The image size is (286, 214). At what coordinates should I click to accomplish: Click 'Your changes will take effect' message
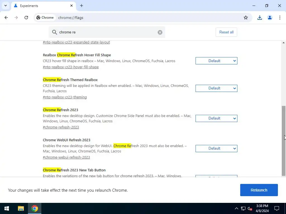coord(68,190)
